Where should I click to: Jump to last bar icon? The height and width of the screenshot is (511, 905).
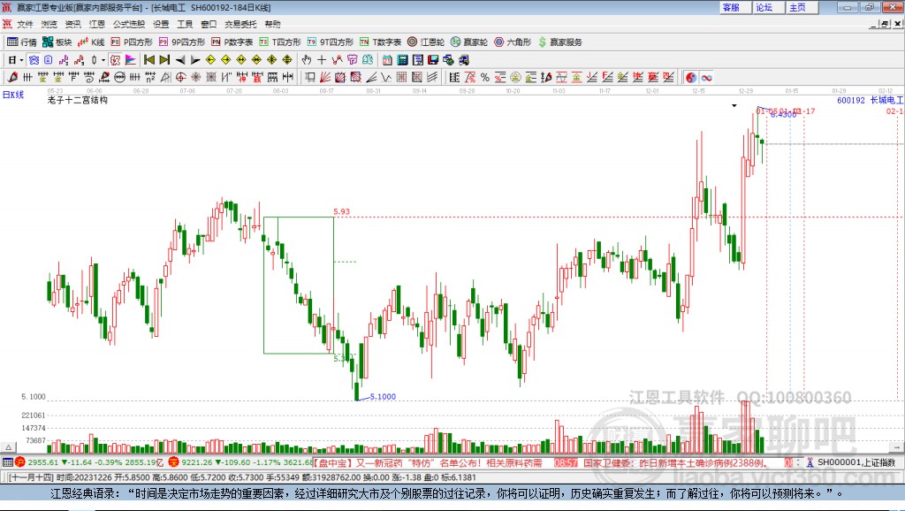click(x=164, y=60)
